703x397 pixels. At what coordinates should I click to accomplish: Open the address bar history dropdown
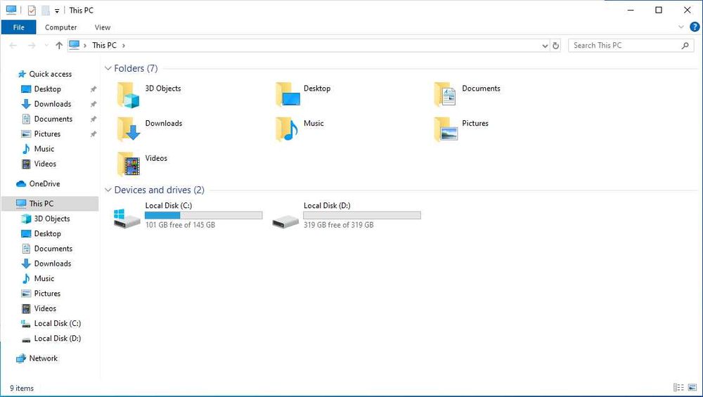[545, 45]
